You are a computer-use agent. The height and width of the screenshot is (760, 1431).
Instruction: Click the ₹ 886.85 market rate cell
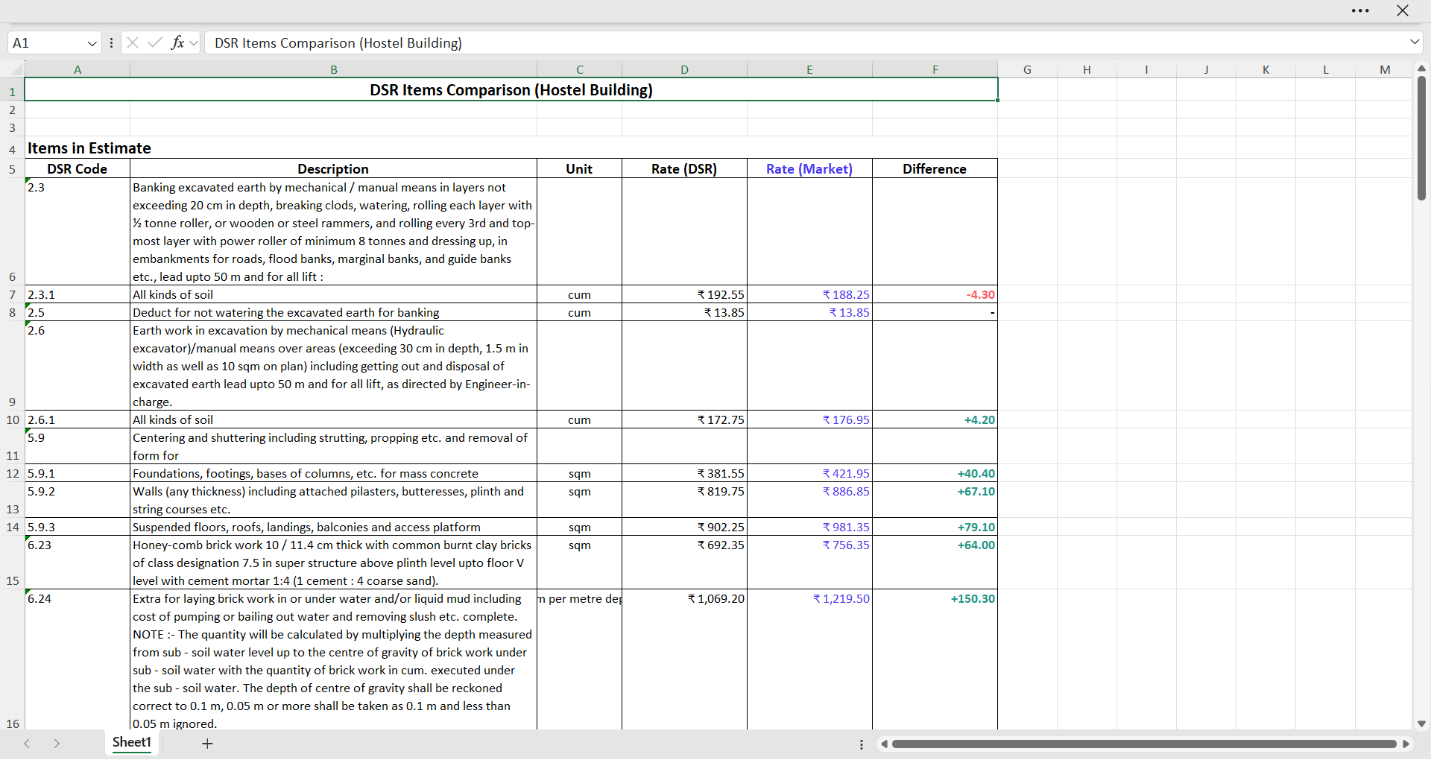pos(809,500)
